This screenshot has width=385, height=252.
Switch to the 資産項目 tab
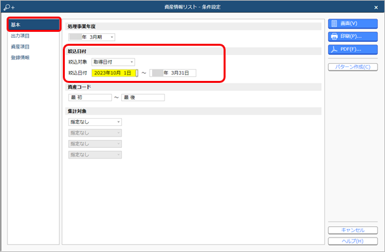click(x=20, y=47)
